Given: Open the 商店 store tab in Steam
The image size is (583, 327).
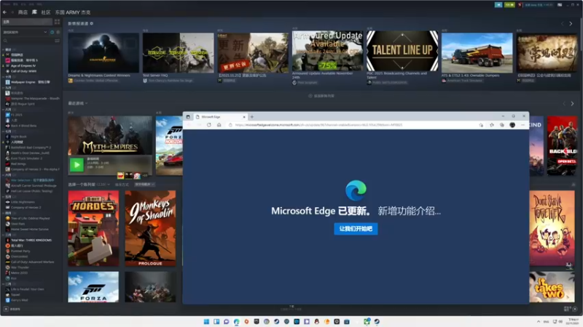Looking at the screenshot, I should 23,12.
